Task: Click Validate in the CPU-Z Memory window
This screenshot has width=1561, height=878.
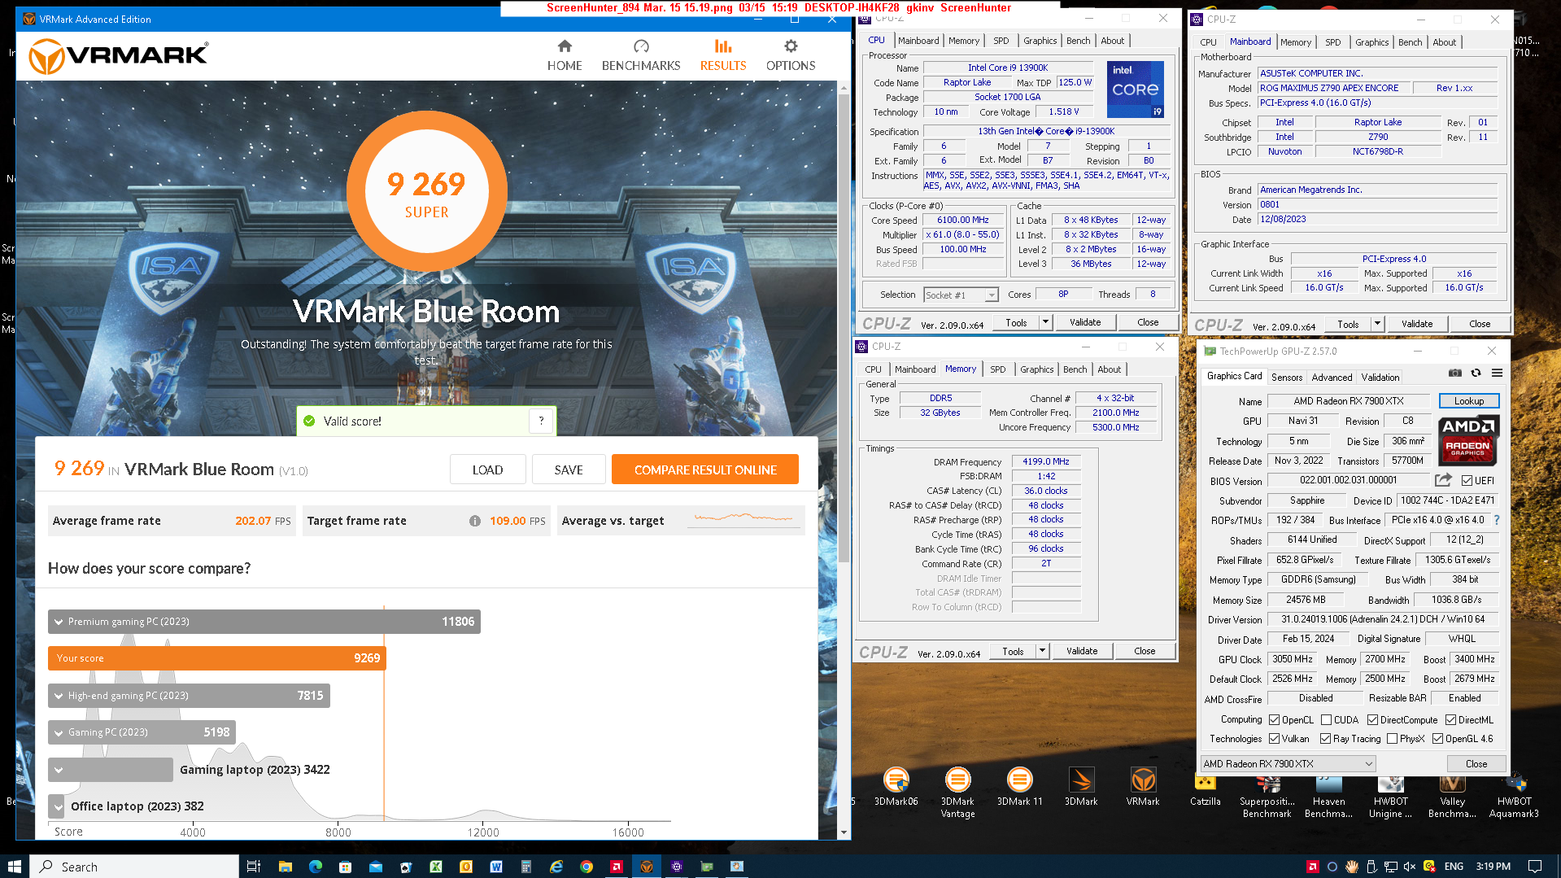Action: click(x=1082, y=651)
